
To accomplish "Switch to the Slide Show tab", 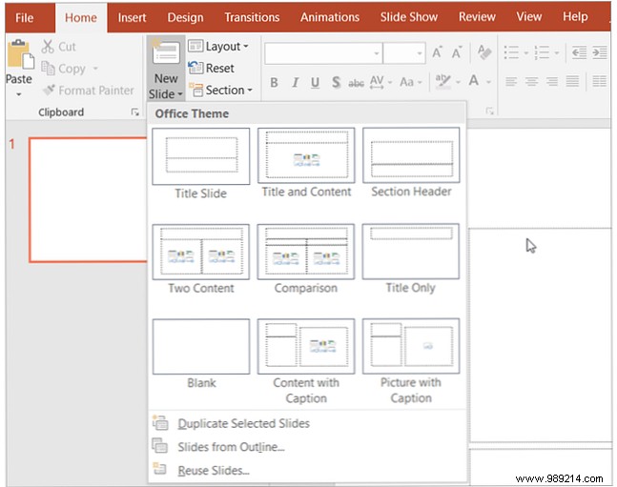I will (x=408, y=17).
